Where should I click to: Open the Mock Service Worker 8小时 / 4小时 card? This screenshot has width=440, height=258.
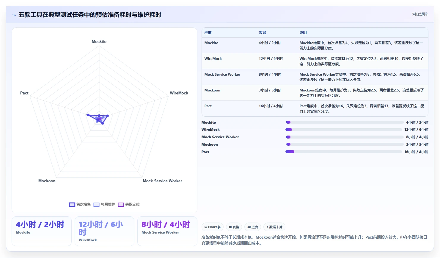coord(167,231)
